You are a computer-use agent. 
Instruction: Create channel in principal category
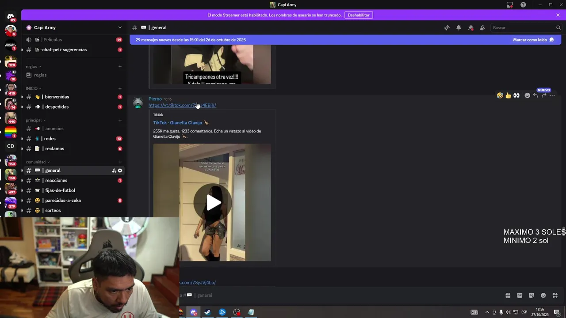(120, 120)
